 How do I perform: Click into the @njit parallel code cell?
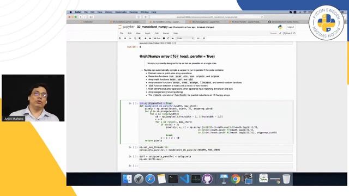[x=216, y=122]
